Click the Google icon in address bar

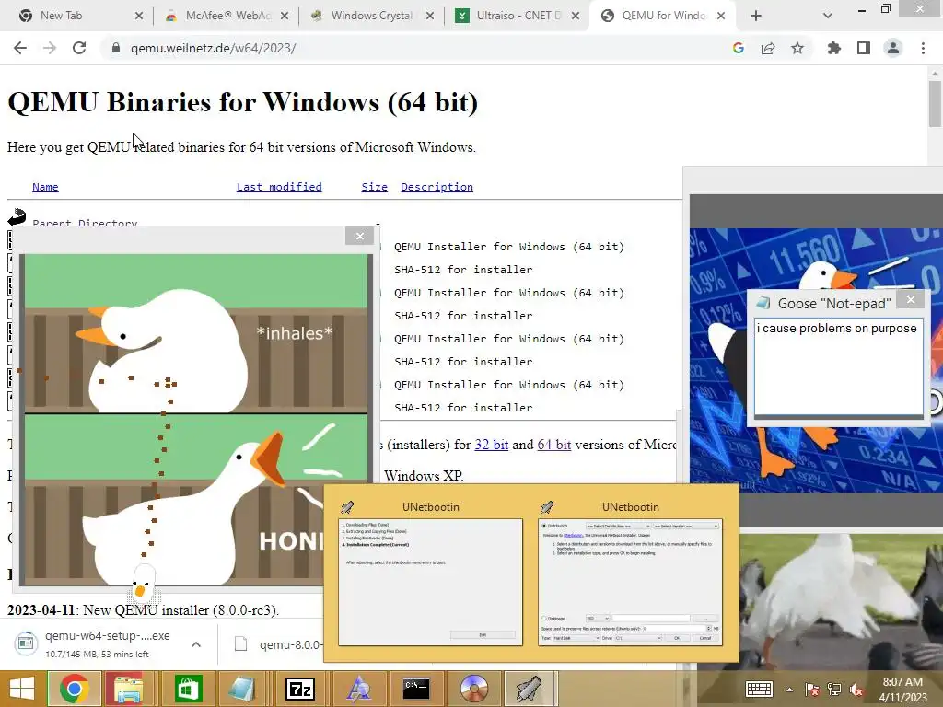[738, 48]
